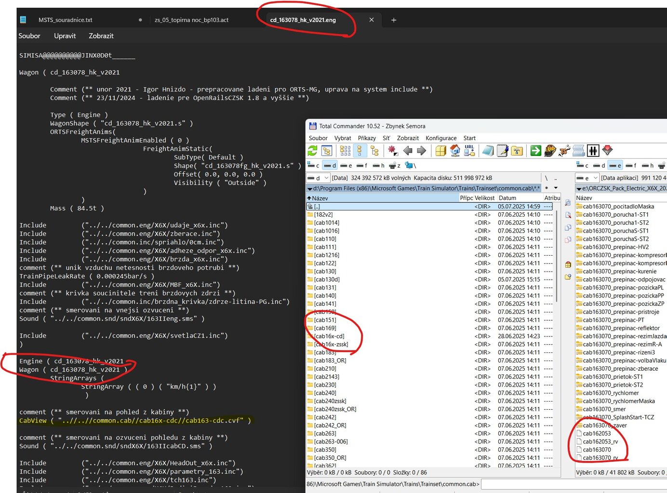667x493 pixels.
Task: Open the Notepad pen icon in toolbar
Action: 502,151
